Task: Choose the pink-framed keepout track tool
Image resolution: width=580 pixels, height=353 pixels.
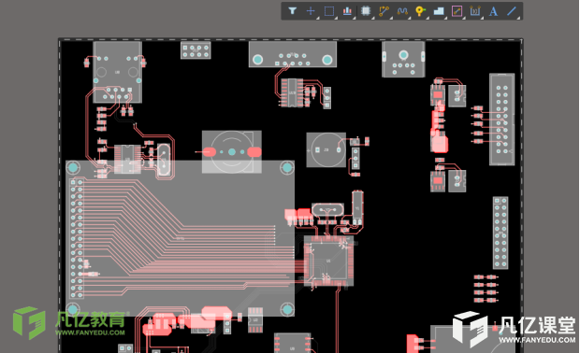Action: (457, 11)
